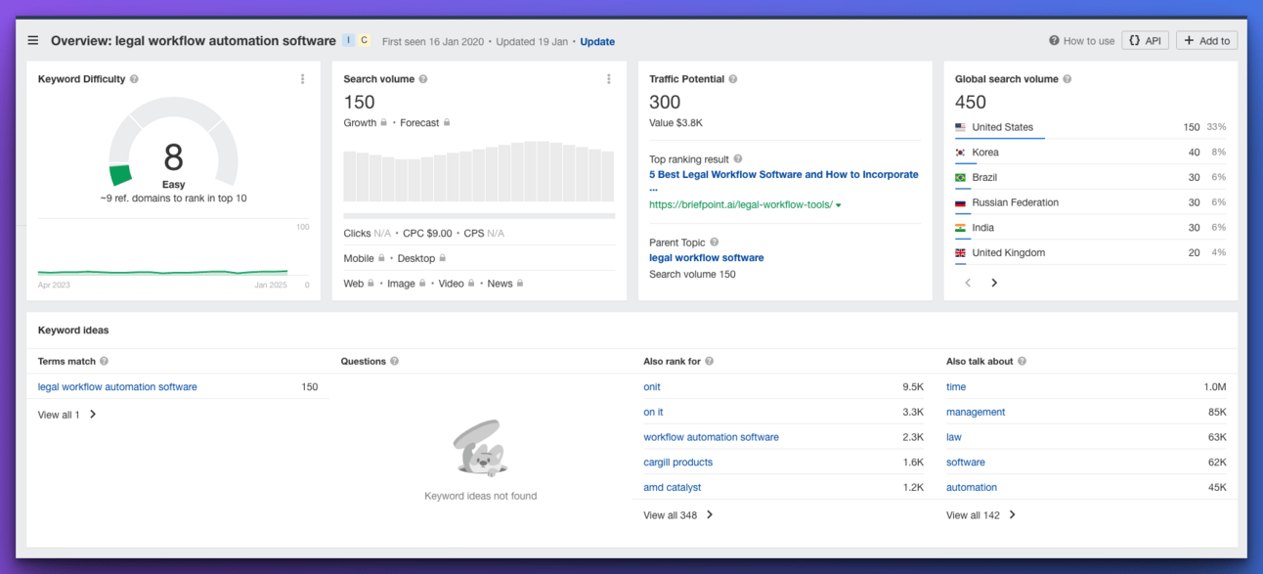The width and height of the screenshot is (1263, 574).
Task: Click the C intent badge beside the title
Action: point(364,41)
